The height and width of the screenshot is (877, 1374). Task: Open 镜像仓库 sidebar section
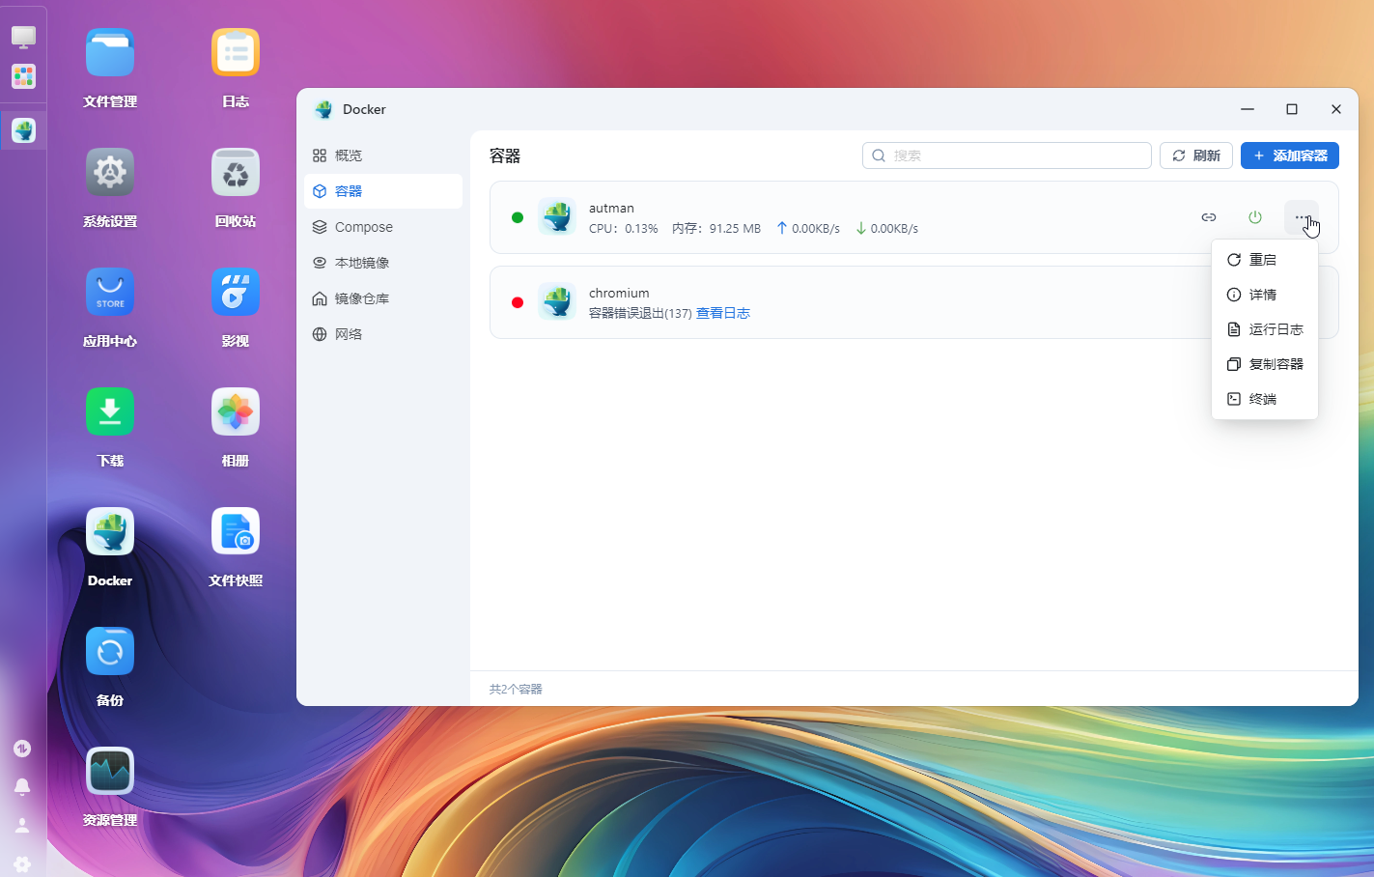[361, 298]
